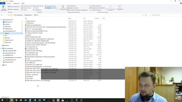This screenshot has width=182, height=102.
Task: Toggle the Preview pane (Область просмотра)
Action: pos(13,7)
